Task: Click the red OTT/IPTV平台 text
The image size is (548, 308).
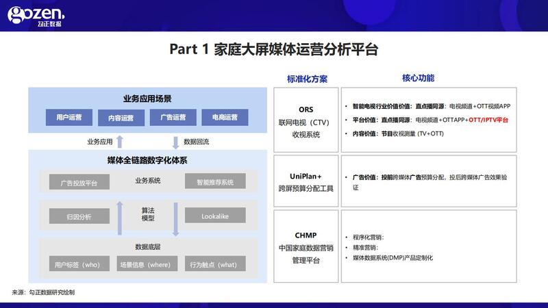Action: point(488,119)
